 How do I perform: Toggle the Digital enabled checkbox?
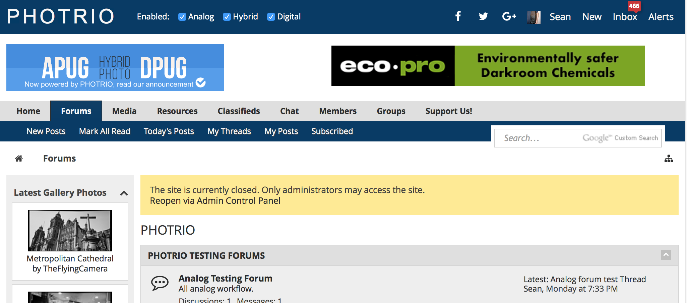click(271, 17)
